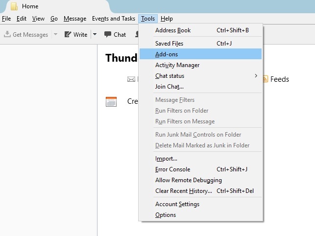Click the calendar icon in Home pane
The width and height of the screenshot is (315, 236).
(x=111, y=101)
